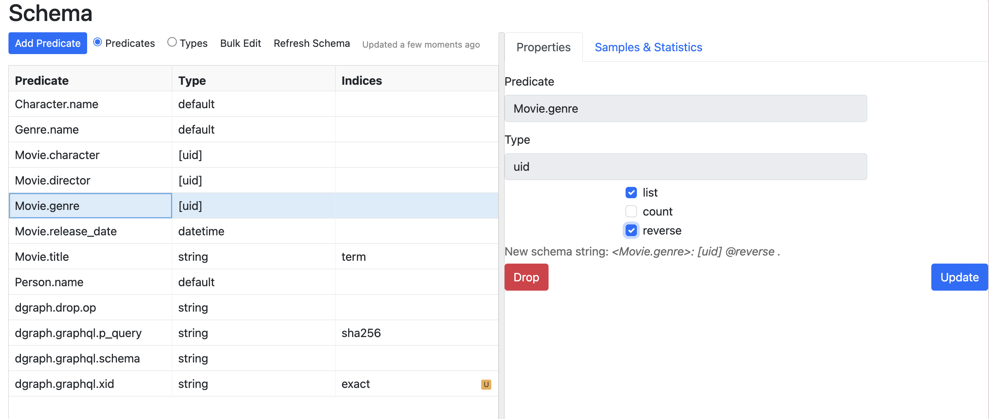Click the orange U badge on dgraph.graphql.xid
This screenshot has height=419, width=989.
486,384
